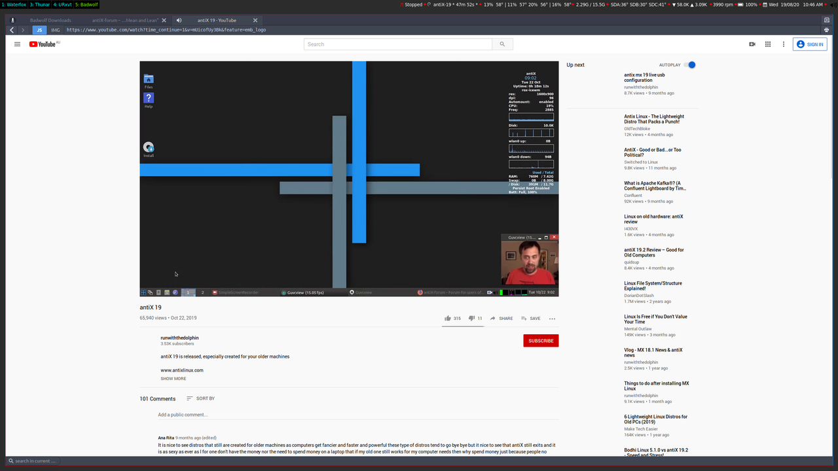Click the Add a public comment field
This screenshot has height=471, width=838.
pyautogui.click(x=358, y=415)
